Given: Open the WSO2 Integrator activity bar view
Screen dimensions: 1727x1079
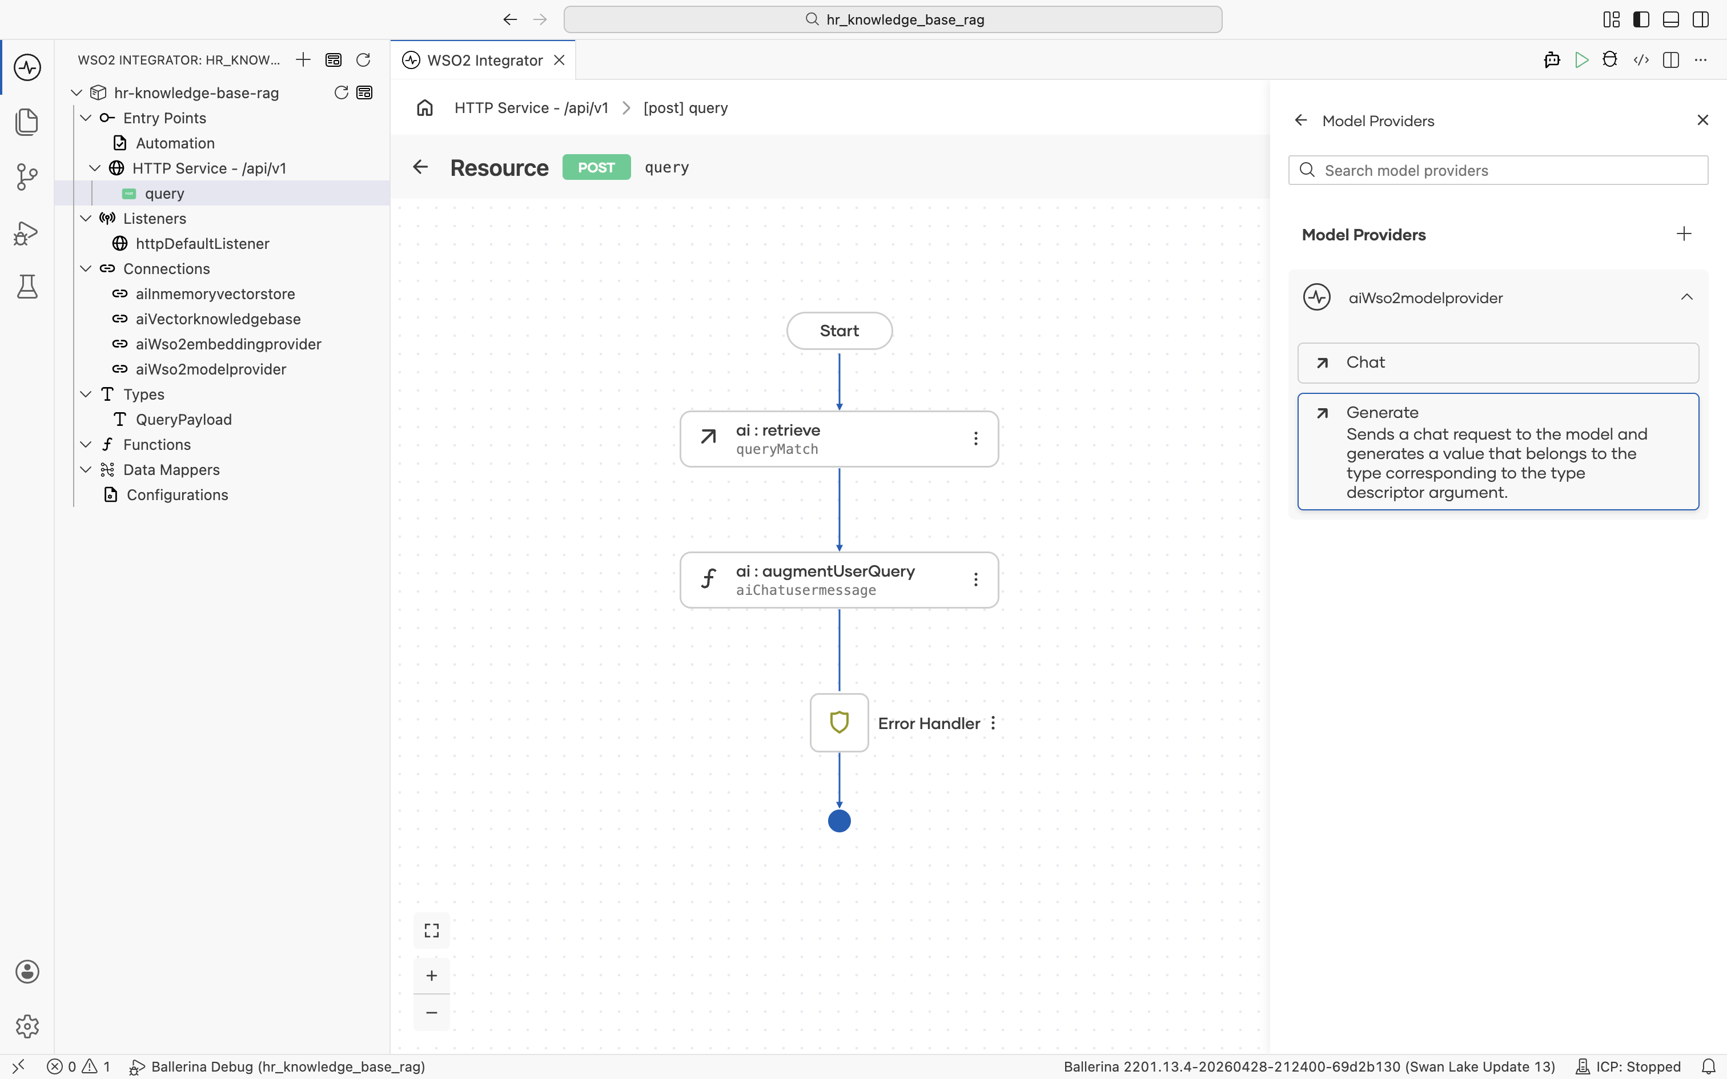Looking at the screenshot, I should (27, 68).
